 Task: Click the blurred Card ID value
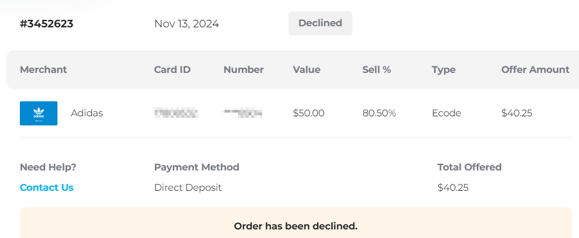(176, 113)
